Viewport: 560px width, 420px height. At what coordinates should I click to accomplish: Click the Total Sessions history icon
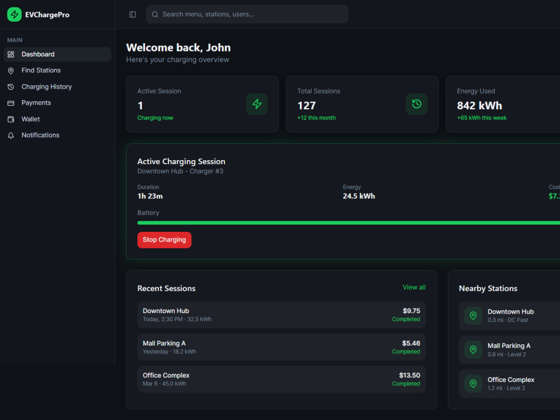(417, 104)
